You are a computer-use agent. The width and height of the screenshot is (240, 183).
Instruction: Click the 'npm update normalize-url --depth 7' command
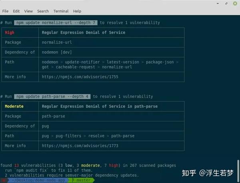pyautogui.click(x=56, y=23)
